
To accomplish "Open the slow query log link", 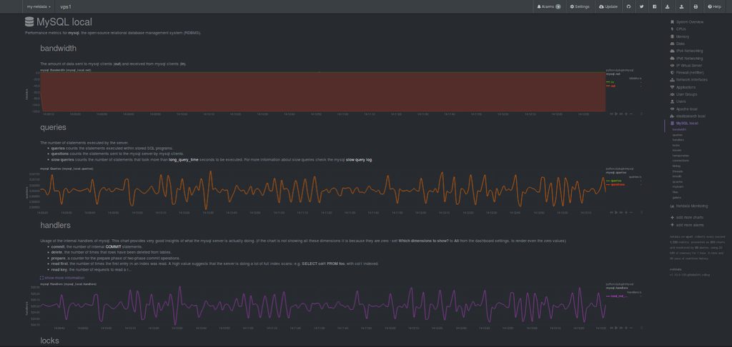I will coord(359,160).
